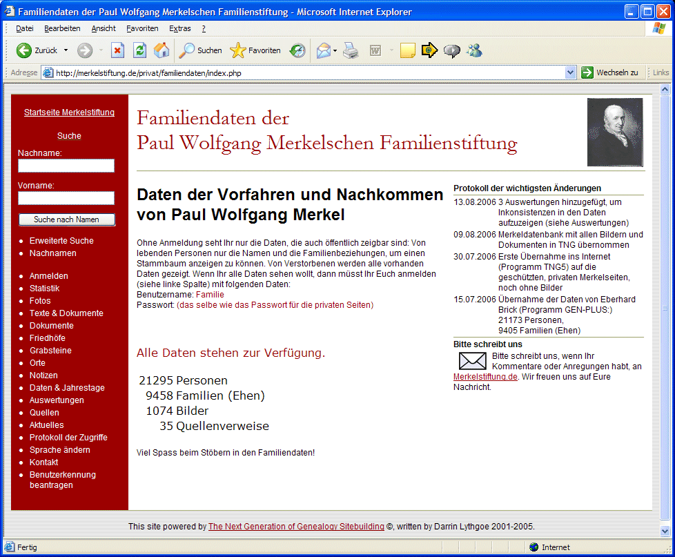Image resolution: width=675 pixels, height=557 pixels.
Task: Refresh the page with the reload icon
Action: (x=139, y=50)
